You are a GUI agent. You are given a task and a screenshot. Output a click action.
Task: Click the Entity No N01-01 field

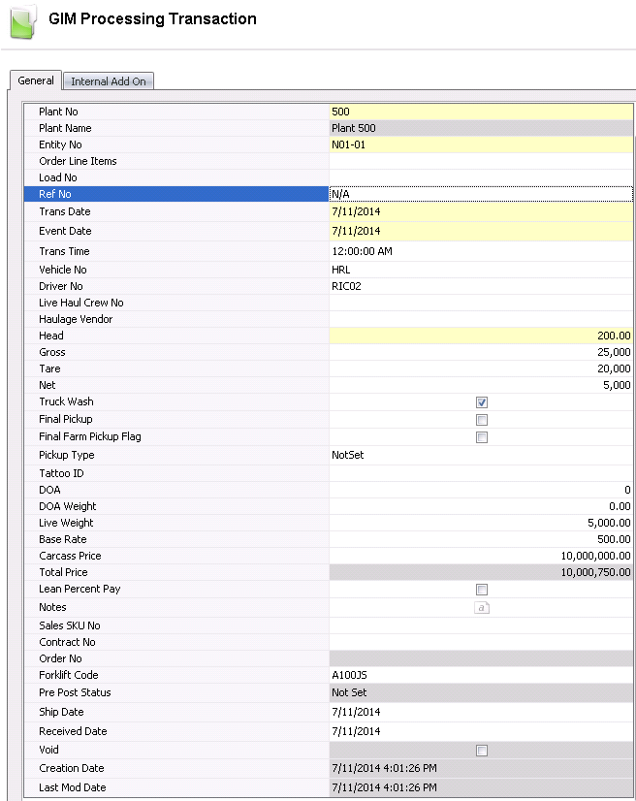coord(481,144)
